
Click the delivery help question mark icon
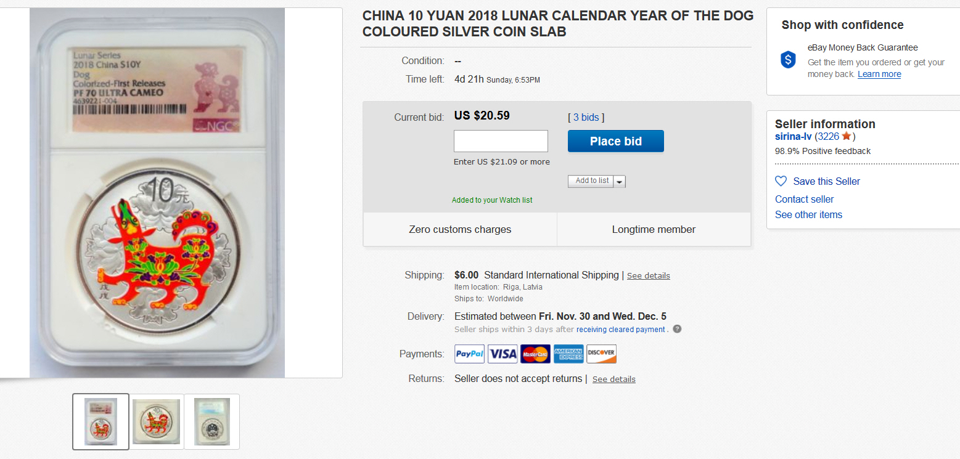click(x=677, y=329)
